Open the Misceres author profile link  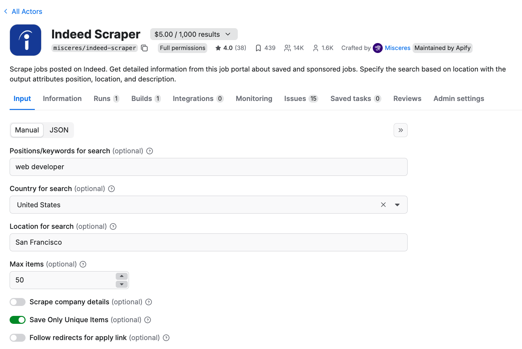point(397,48)
